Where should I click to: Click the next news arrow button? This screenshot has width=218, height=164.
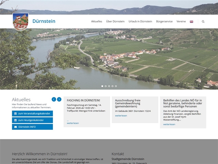coord(59,99)
